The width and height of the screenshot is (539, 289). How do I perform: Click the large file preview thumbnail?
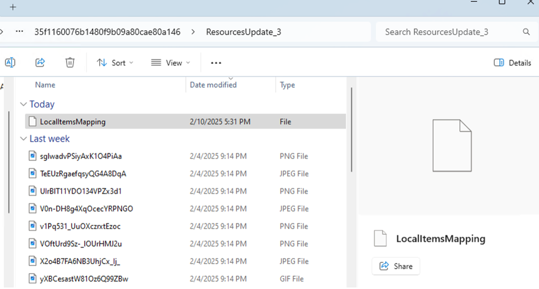(452, 145)
